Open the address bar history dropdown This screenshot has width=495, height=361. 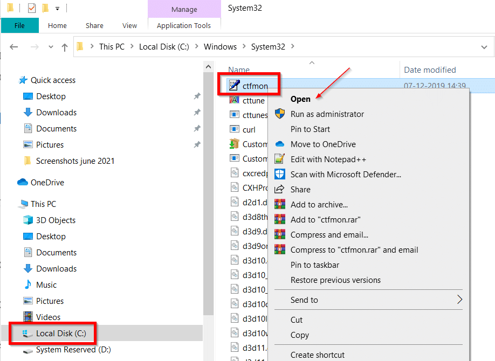click(x=484, y=47)
